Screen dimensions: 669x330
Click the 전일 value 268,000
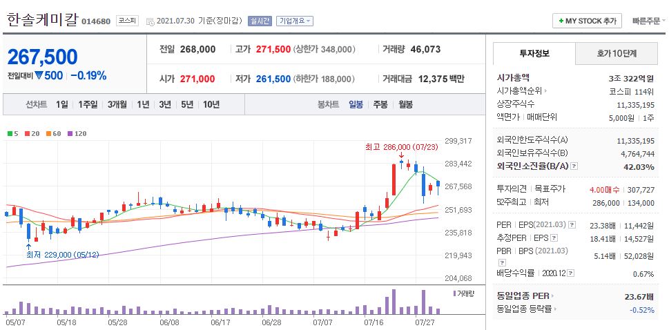pyautogui.click(x=197, y=50)
